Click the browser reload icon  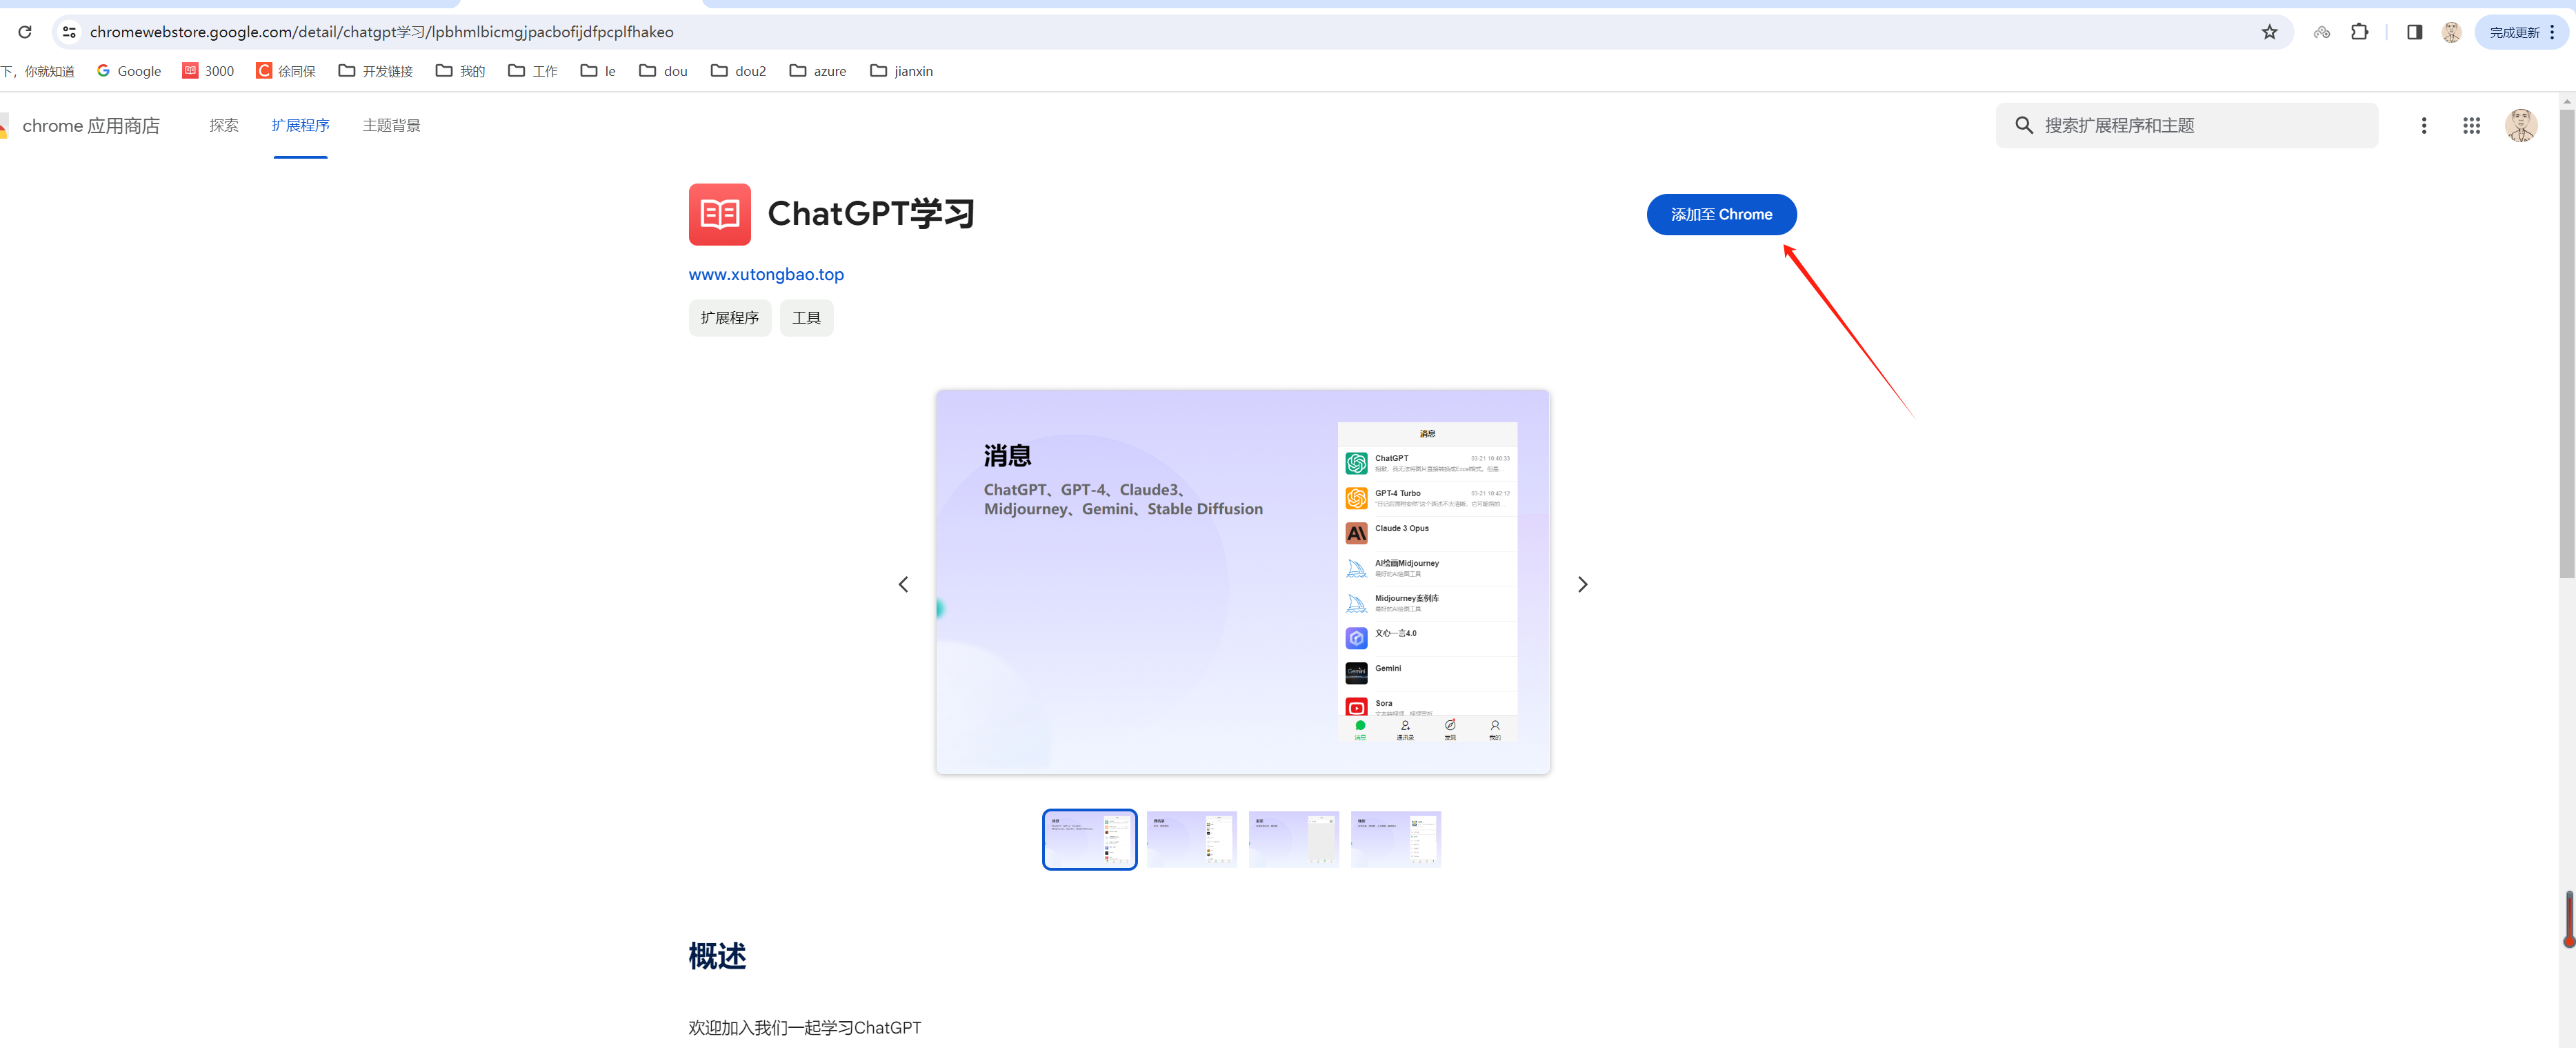25,32
